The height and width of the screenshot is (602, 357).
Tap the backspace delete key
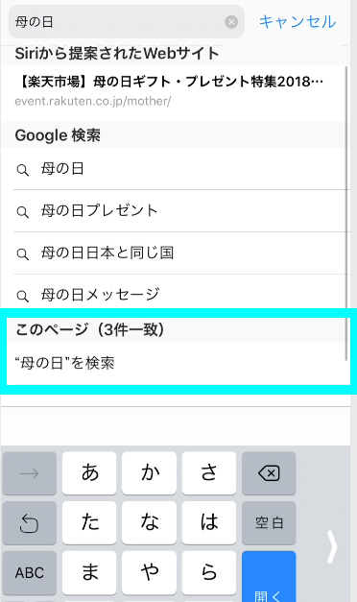pos(269,473)
